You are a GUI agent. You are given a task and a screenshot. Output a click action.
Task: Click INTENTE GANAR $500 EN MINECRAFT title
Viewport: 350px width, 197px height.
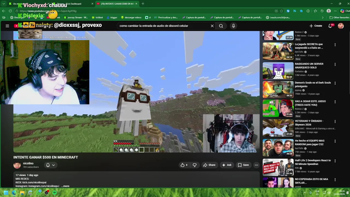coord(46,157)
